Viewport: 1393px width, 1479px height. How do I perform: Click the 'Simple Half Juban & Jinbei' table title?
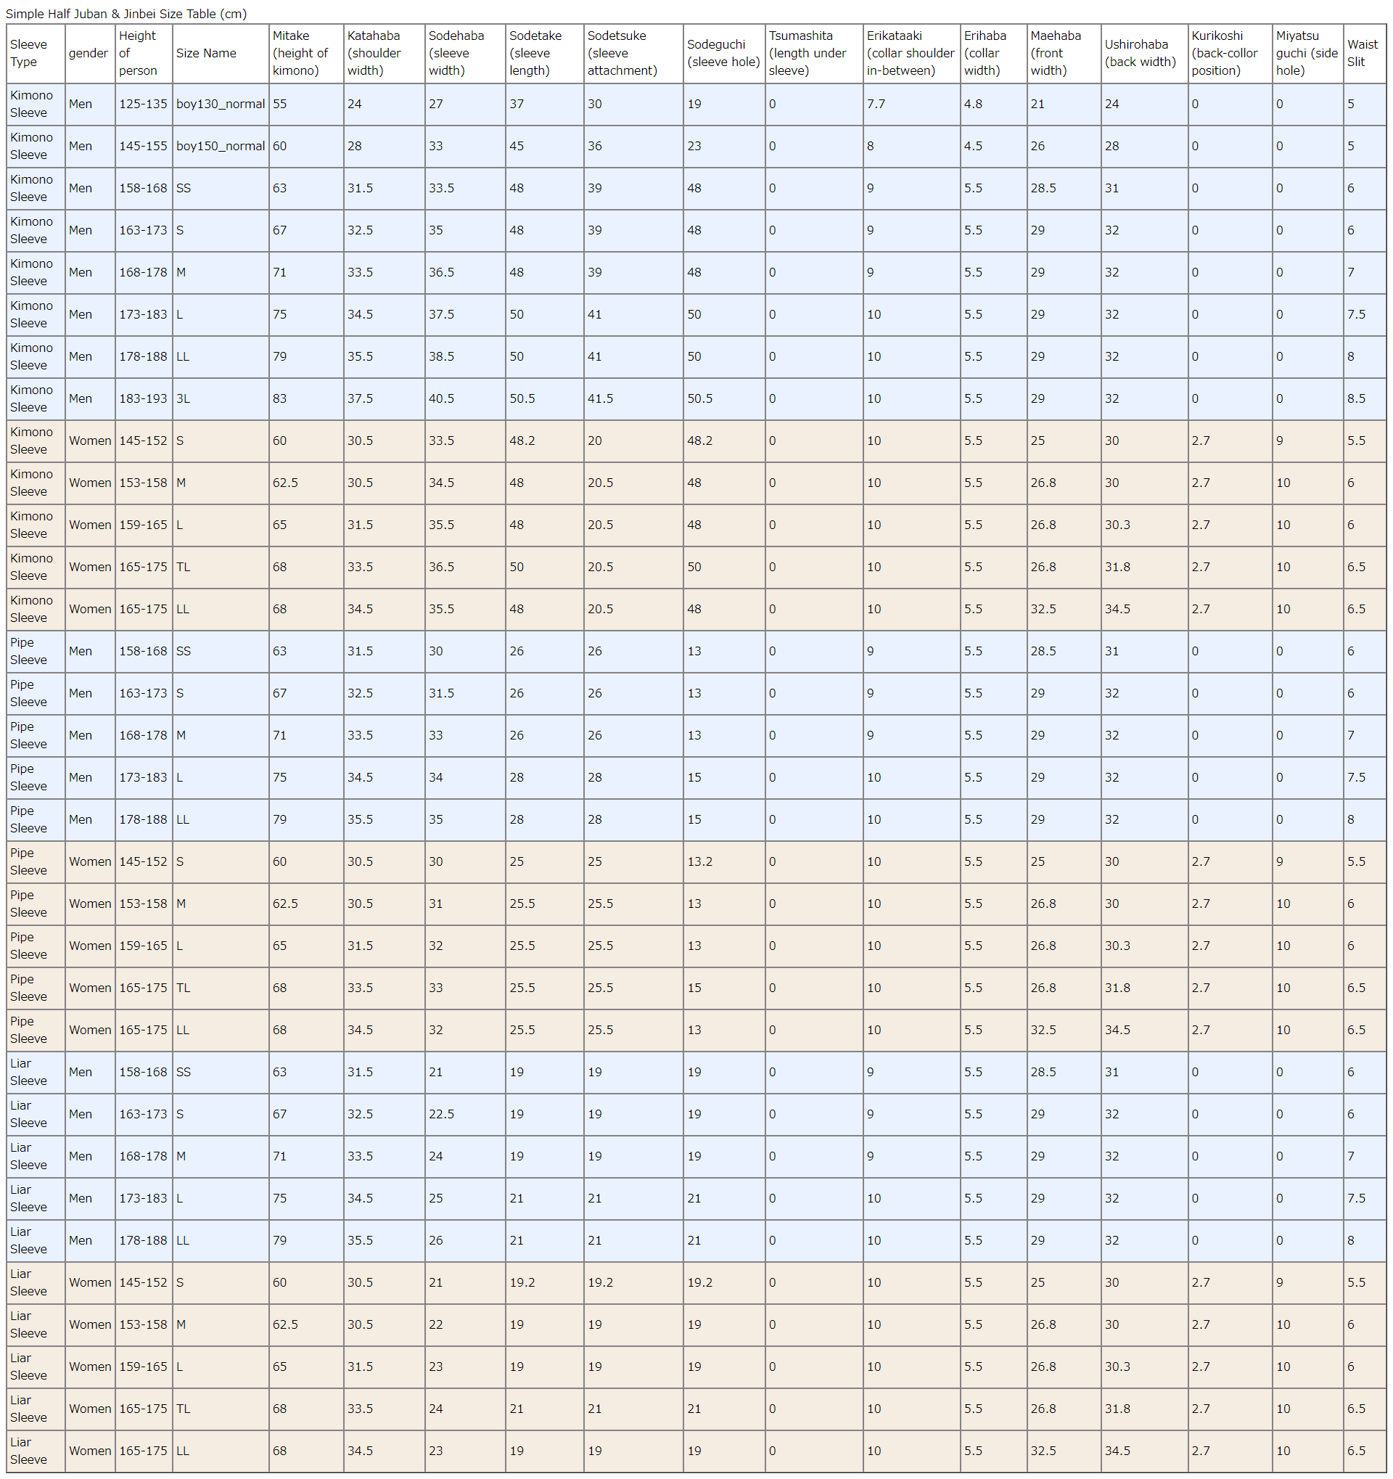click(126, 13)
